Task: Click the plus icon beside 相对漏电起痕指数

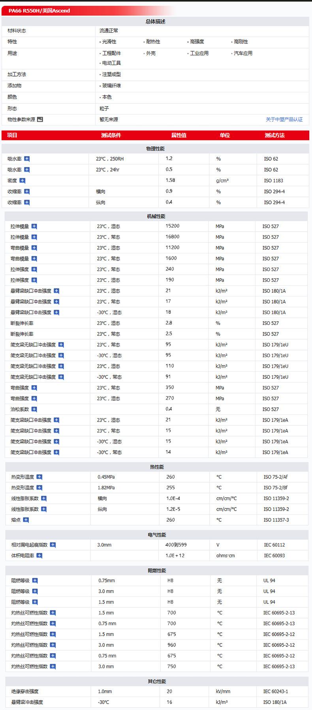Action: coord(53,545)
